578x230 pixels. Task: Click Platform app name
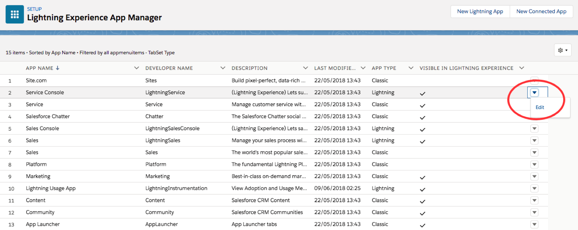[x=36, y=164]
